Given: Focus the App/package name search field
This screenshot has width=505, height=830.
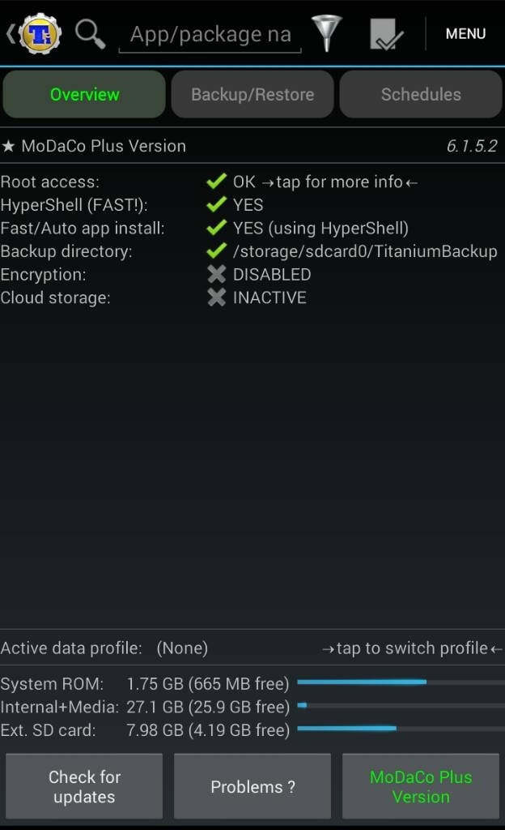Looking at the screenshot, I should click(210, 35).
